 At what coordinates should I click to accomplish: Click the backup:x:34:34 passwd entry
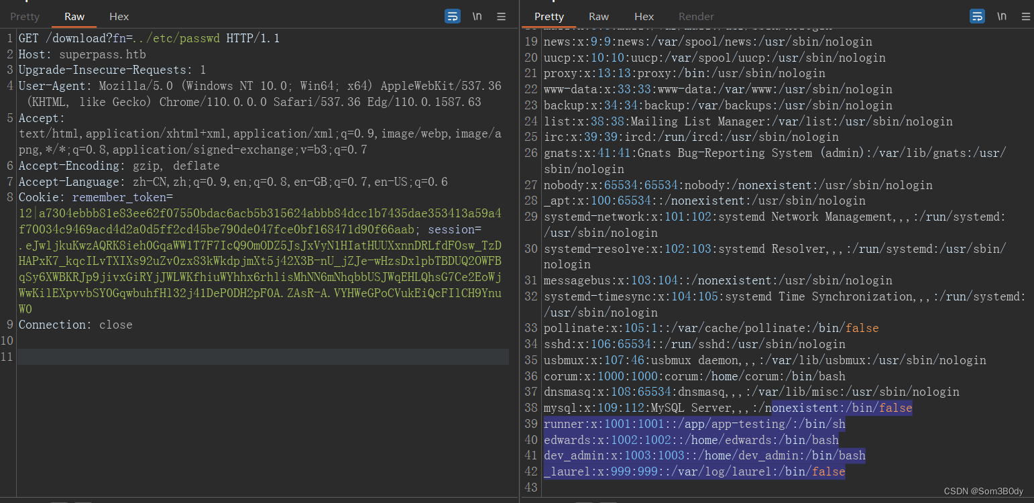click(717, 105)
